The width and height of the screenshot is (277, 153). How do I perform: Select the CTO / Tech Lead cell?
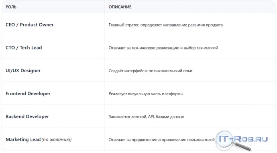pos(53,47)
